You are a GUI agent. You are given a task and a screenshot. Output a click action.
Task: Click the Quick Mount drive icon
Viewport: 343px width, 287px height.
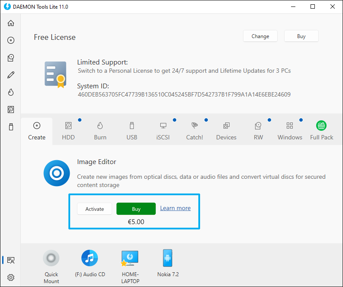[x=51, y=258]
